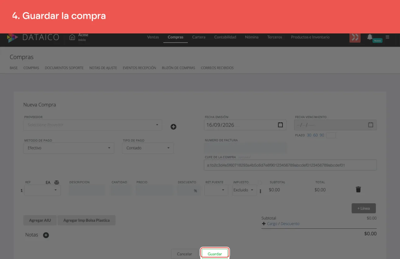Switch to Documentos Soporte tab
400x259 pixels.
coord(64,68)
